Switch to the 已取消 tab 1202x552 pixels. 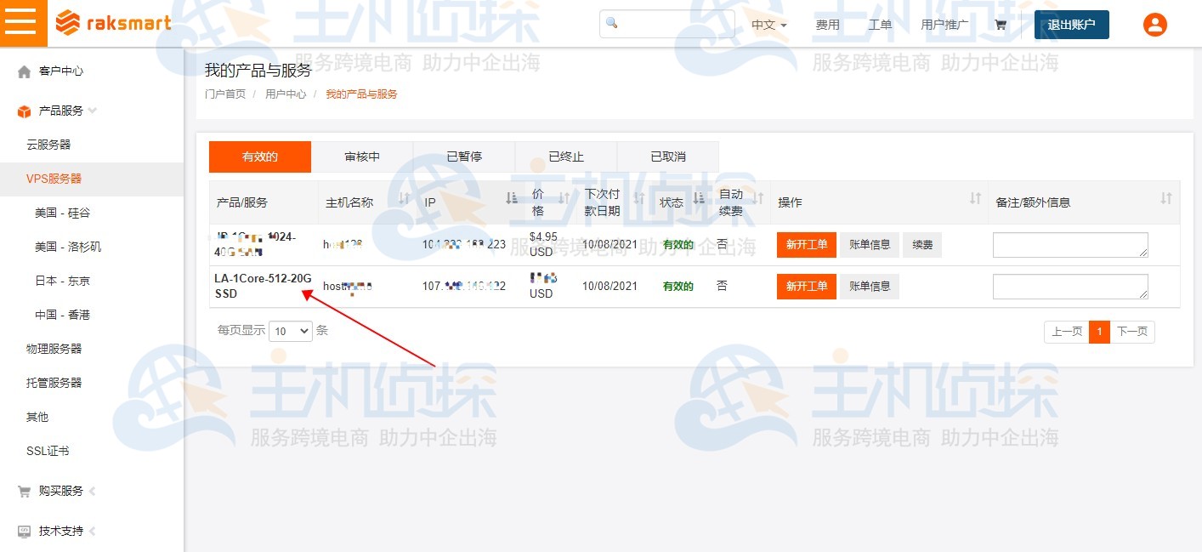pyautogui.click(x=667, y=156)
